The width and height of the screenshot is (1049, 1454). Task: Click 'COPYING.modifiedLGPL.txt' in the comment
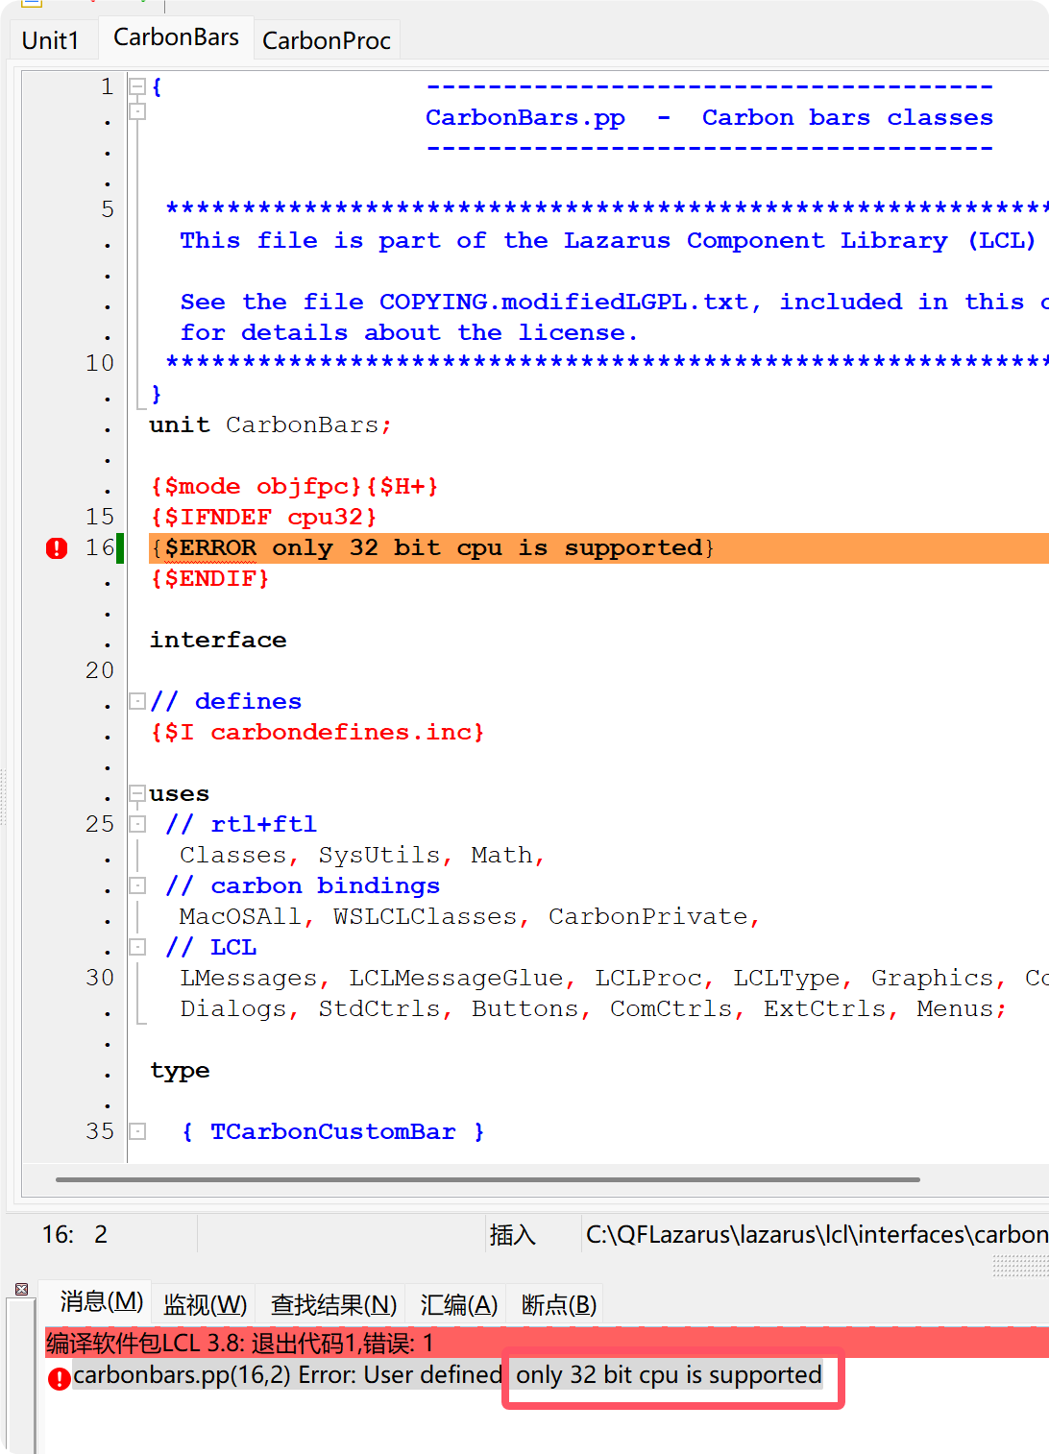(563, 302)
